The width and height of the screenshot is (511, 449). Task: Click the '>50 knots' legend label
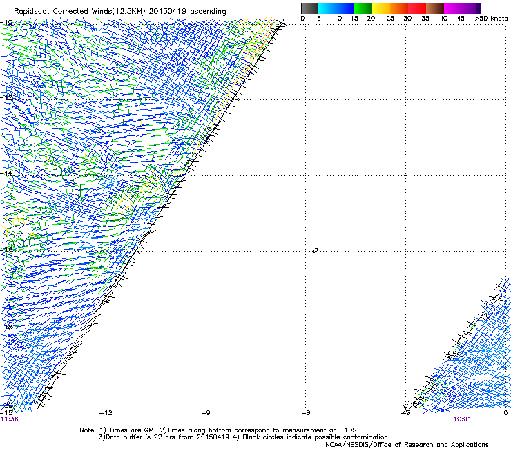(491, 19)
